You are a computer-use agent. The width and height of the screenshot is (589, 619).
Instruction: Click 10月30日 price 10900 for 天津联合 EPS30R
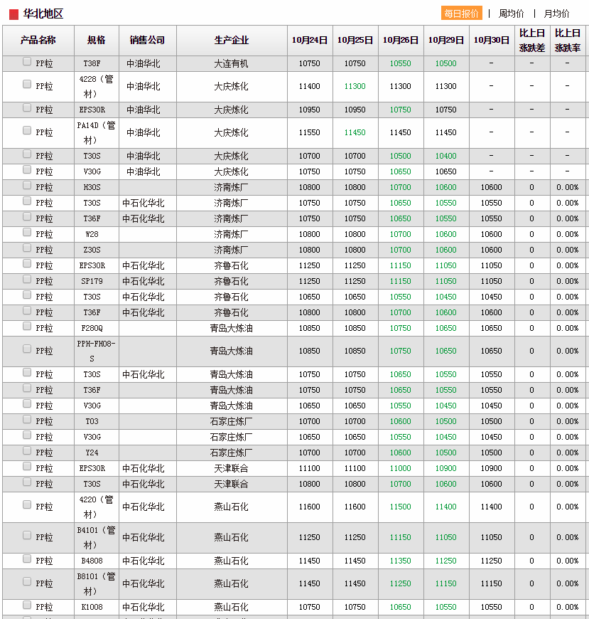(491, 469)
